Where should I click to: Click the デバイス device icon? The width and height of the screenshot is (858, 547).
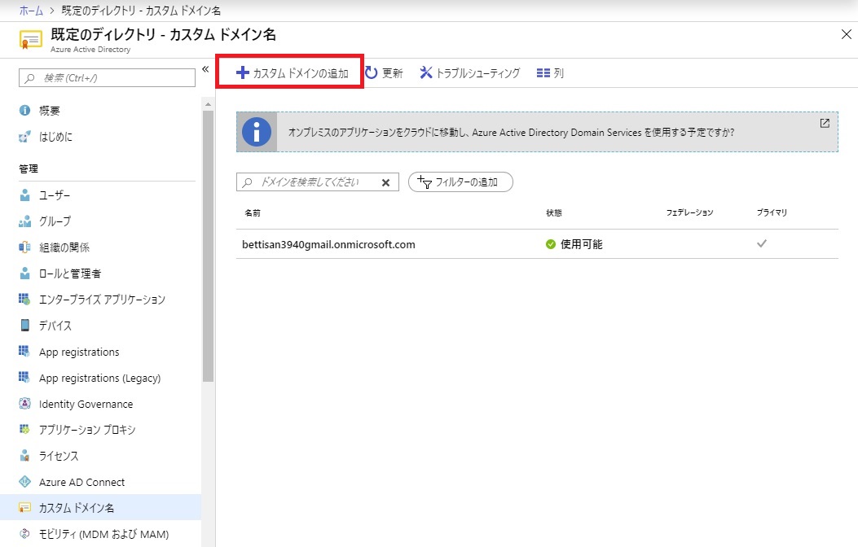(24, 325)
